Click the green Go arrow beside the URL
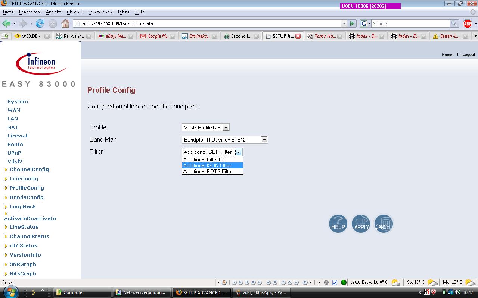Viewport: 478px width, 298px height. click(x=352, y=23)
